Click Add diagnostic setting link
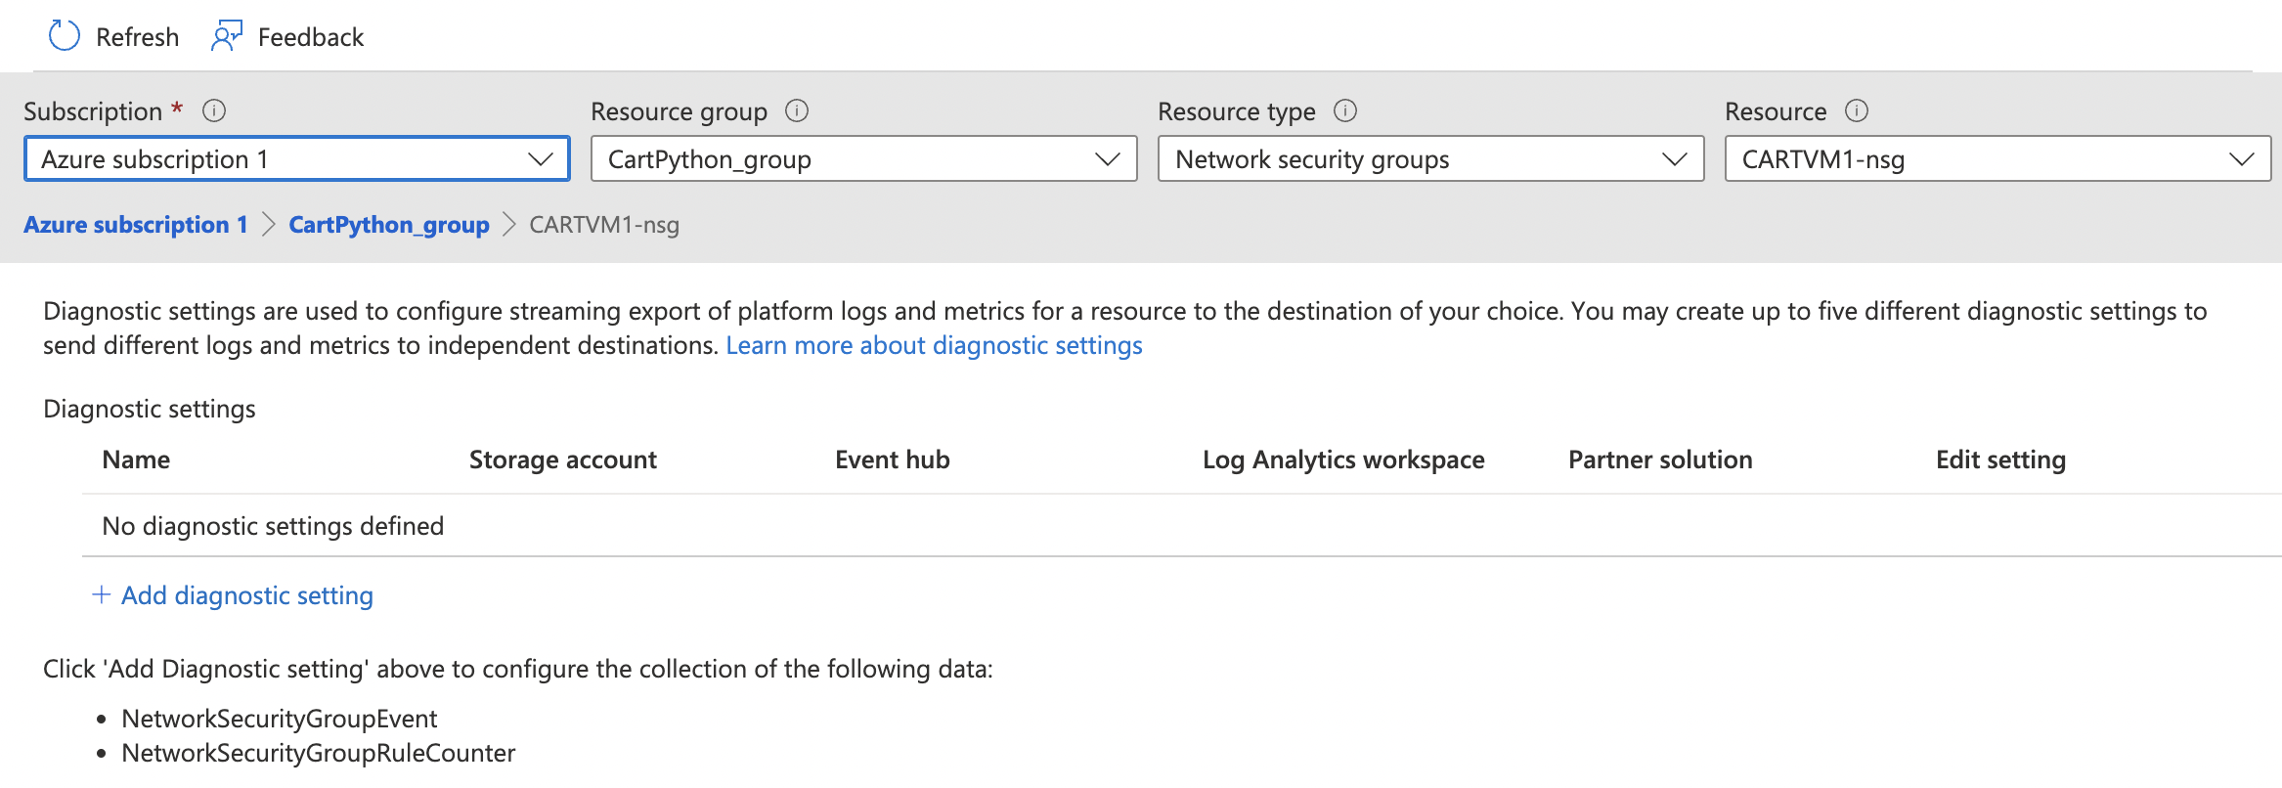The height and width of the screenshot is (788, 2282). [x=247, y=595]
